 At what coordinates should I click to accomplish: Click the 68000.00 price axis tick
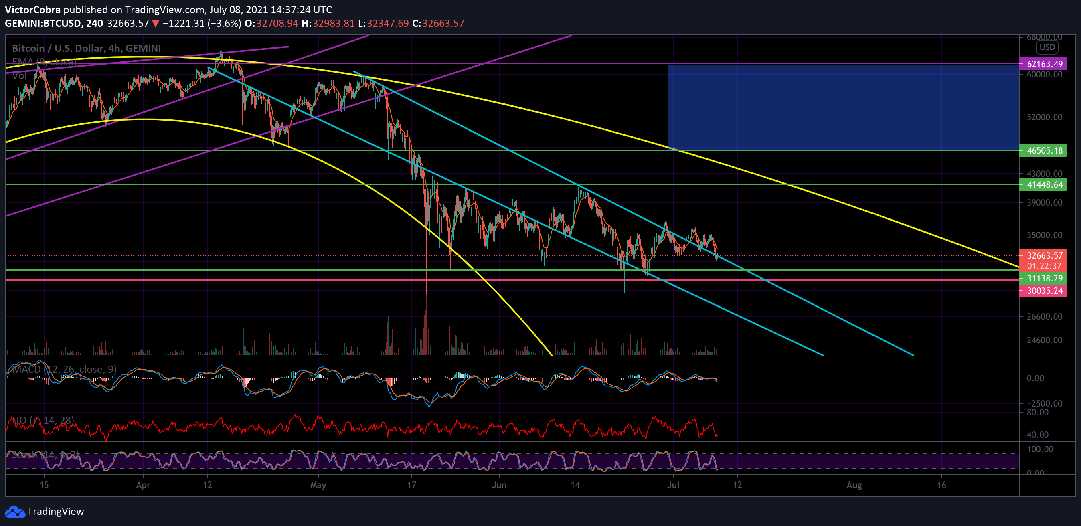(x=1045, y=37)
